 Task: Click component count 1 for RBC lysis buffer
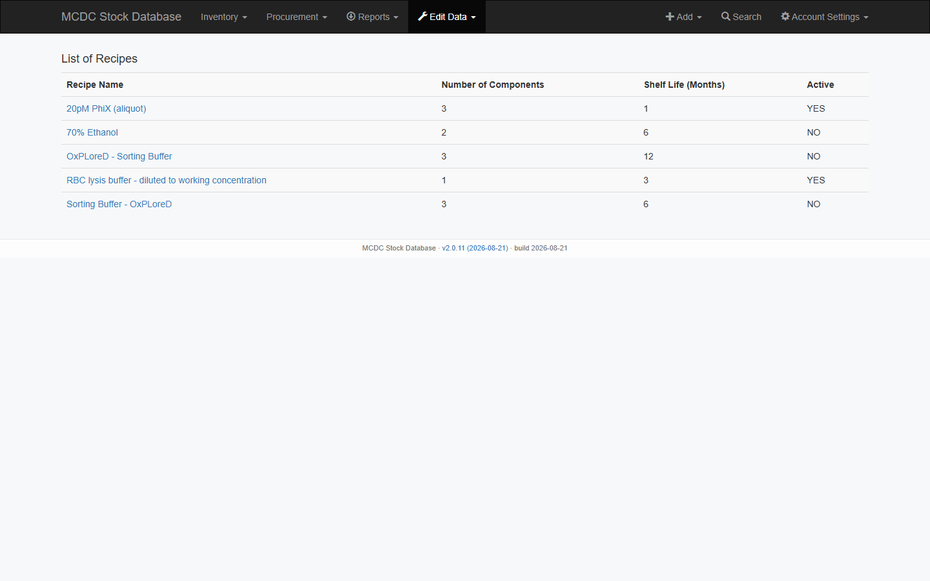444,180
